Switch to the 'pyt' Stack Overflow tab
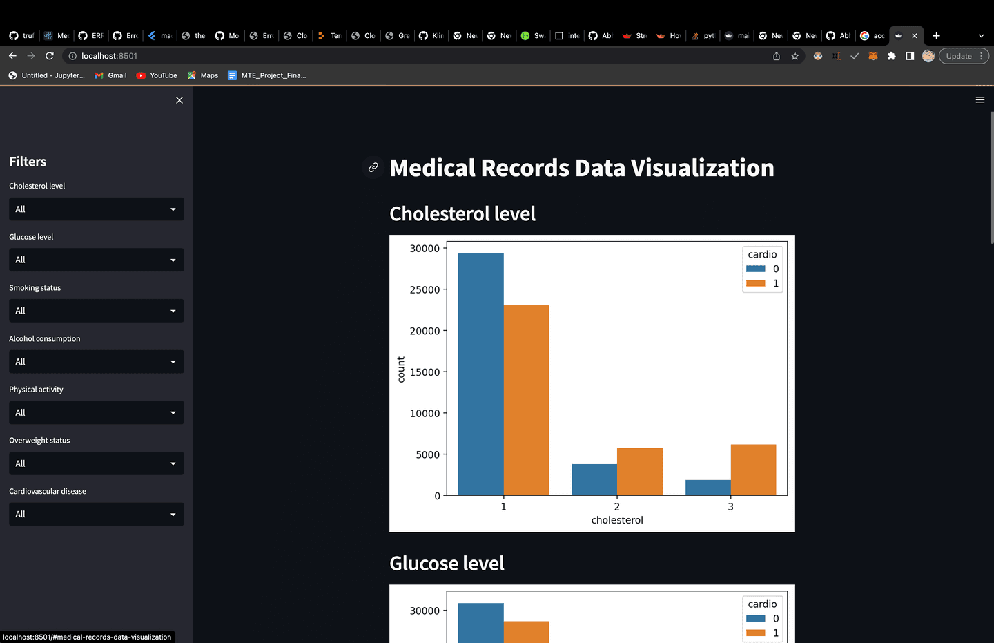Viewport: 994px width, 643px height. pos(703,35)
